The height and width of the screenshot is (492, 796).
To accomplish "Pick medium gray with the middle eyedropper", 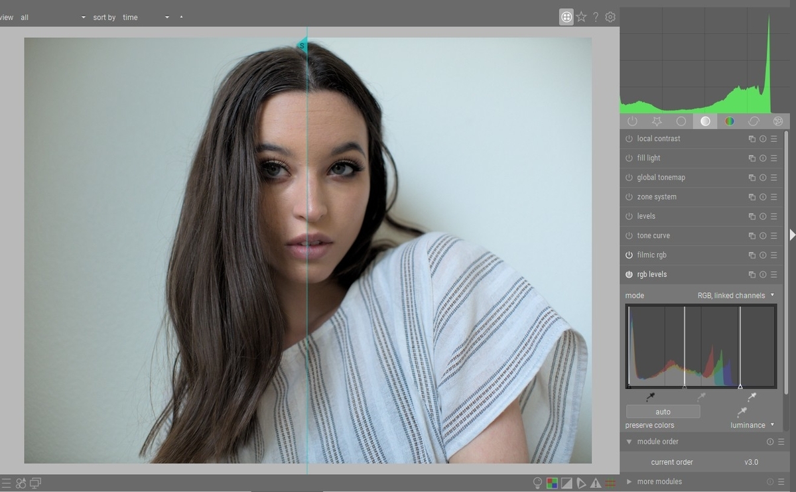I will (x=701, y=397).
